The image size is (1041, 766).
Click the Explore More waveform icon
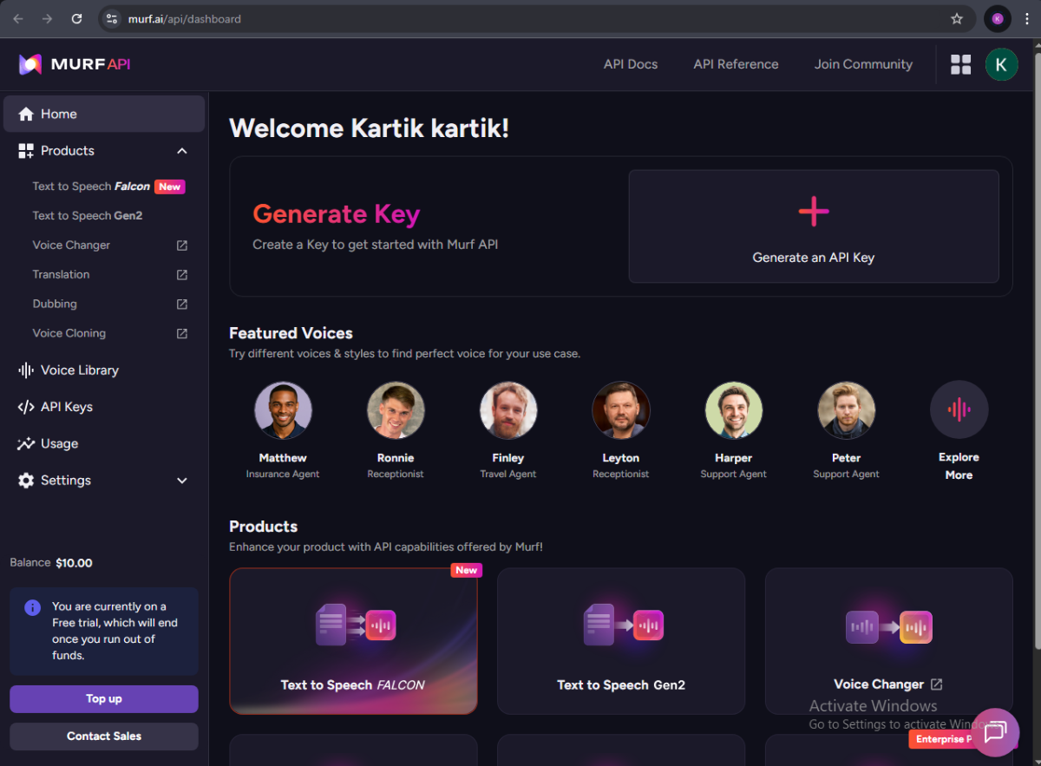coord(959,409)
